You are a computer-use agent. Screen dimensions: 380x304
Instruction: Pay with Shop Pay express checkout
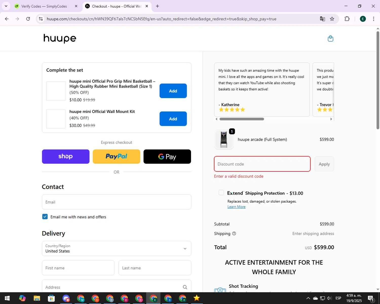(x=66, y=157)
